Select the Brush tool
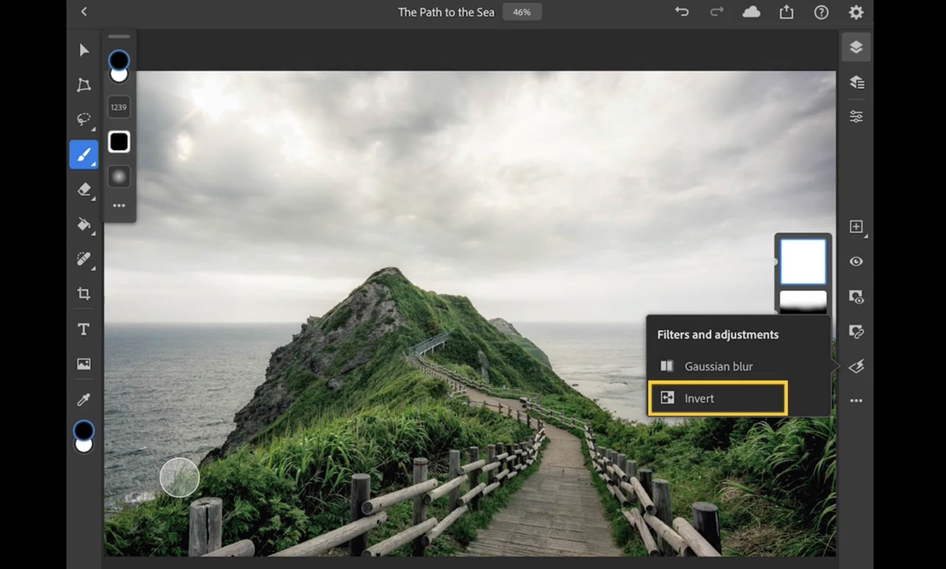 pos(84,155)
